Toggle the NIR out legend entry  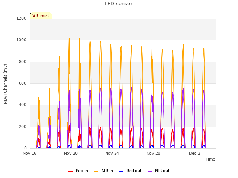(159, 171)
